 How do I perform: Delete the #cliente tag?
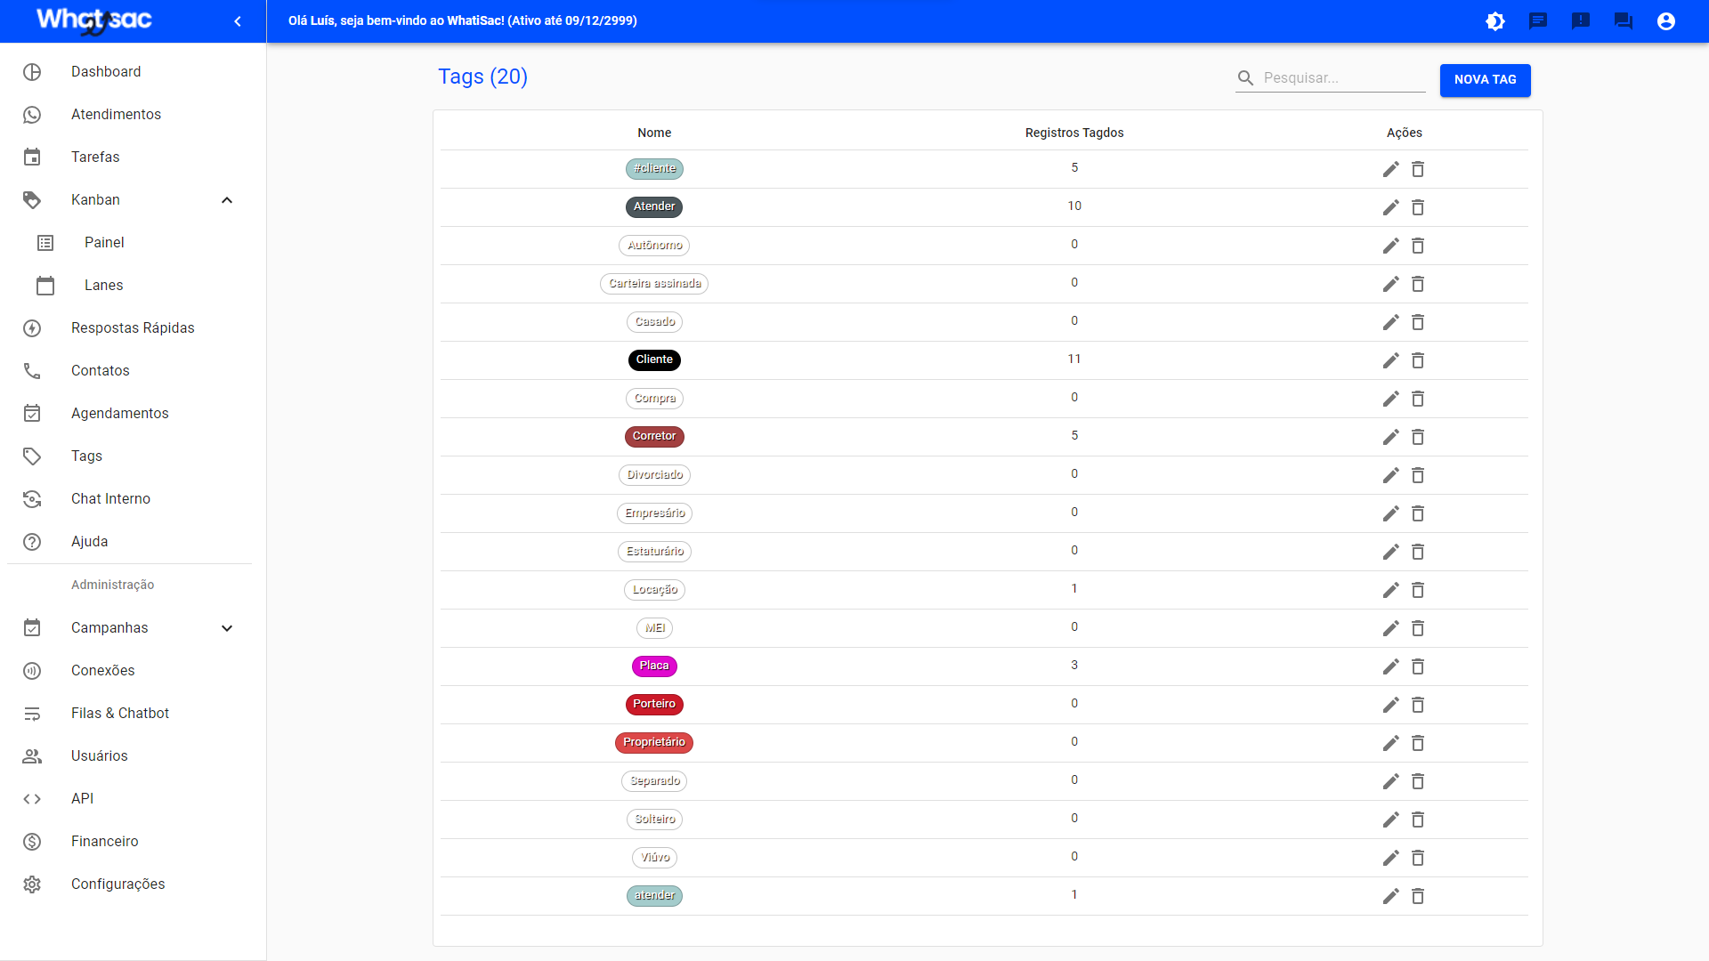(x=1418, y=169)
